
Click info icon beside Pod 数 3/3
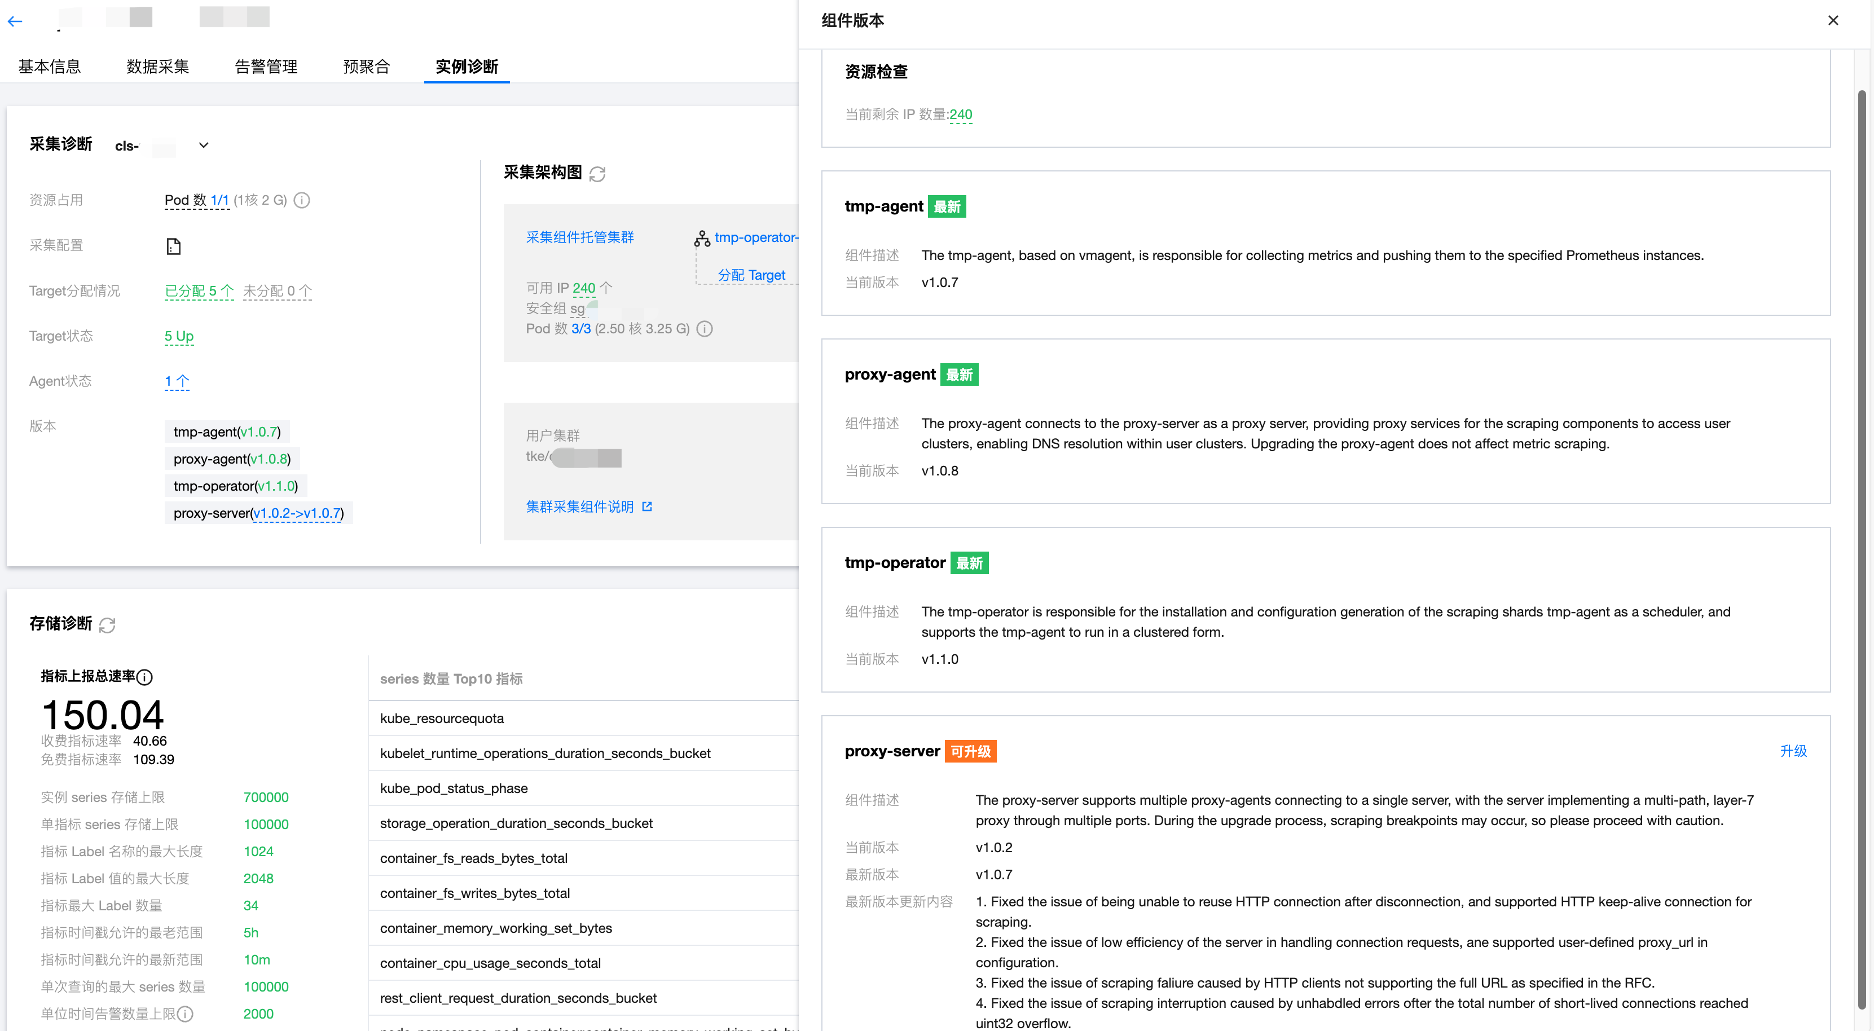point(704,329)
